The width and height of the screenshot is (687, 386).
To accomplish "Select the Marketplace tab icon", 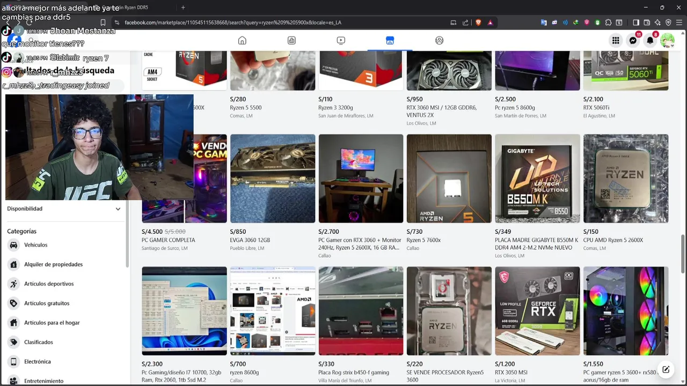I will (x=390, y=40).
